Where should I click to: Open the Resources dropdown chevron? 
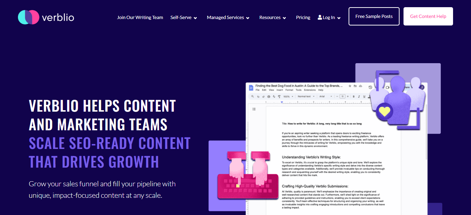284,18
